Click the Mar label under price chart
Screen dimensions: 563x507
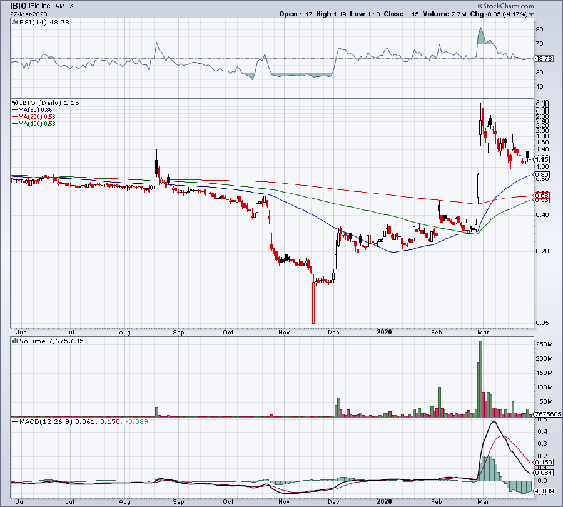tap(484, 332)
